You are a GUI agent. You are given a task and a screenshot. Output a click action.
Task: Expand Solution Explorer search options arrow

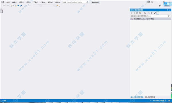pos(170,16)
